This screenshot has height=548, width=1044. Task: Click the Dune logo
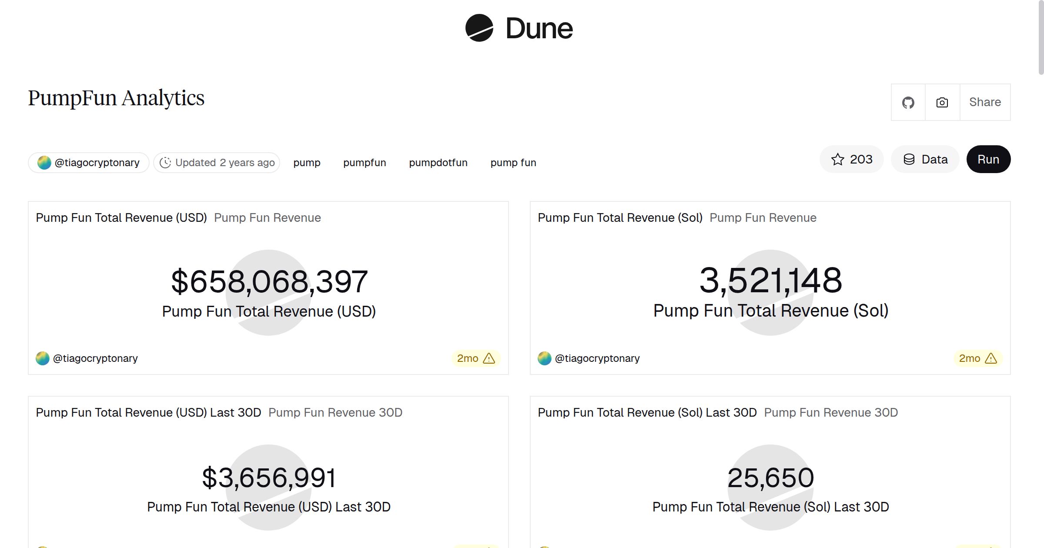click(519, 28)
